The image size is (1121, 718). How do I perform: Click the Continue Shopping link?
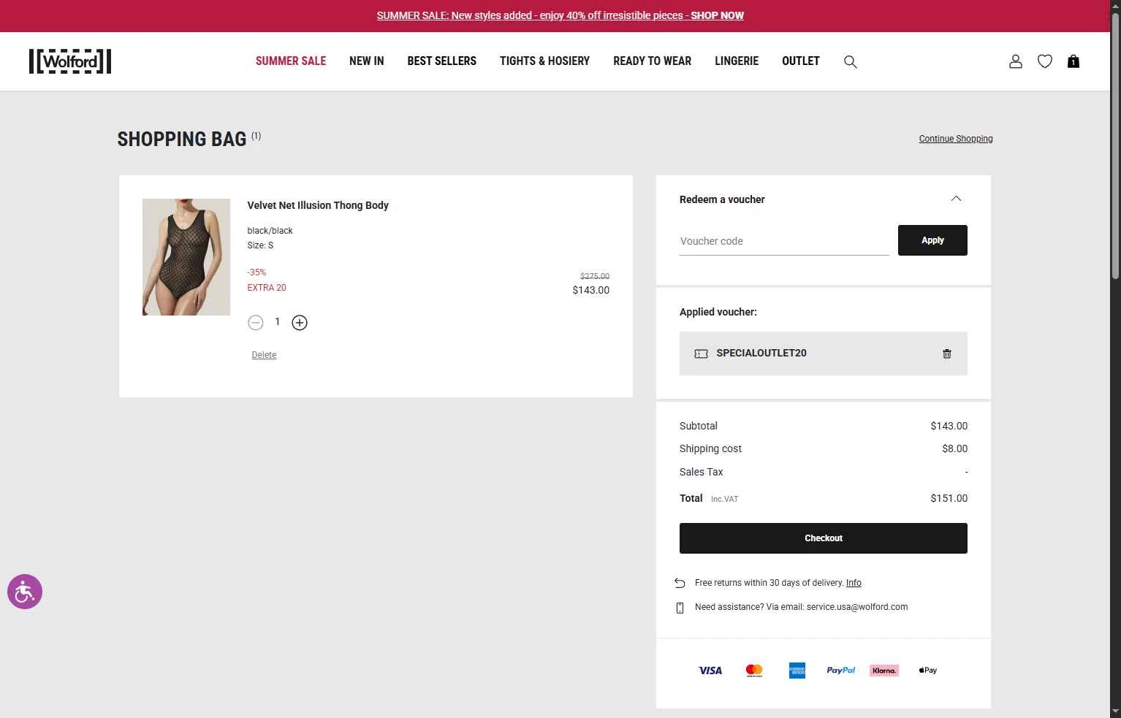pos(956,139)
